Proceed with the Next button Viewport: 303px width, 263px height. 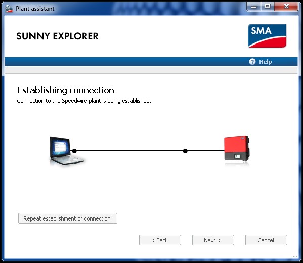[x=213, y=240]
